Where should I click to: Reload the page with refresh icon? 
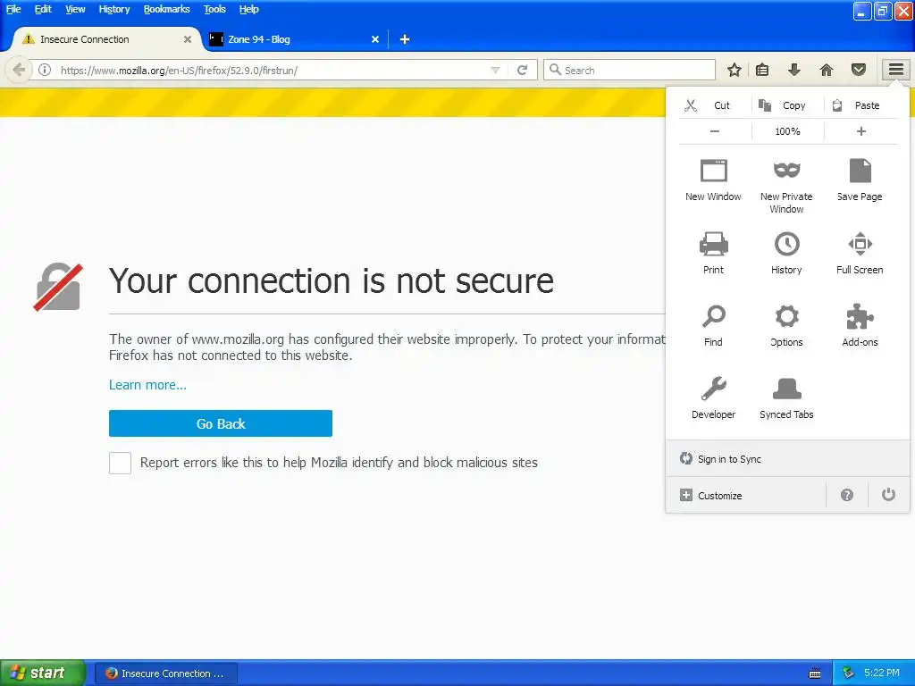(x=522, y=70)
